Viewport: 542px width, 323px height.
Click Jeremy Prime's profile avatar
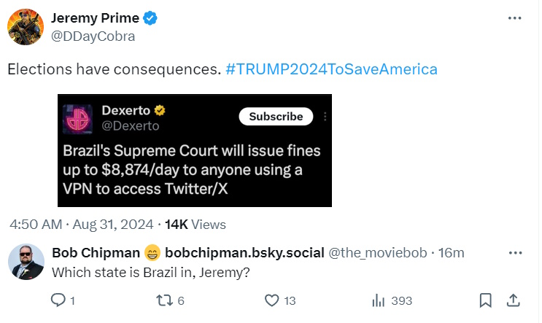click(x=26, y=27)
